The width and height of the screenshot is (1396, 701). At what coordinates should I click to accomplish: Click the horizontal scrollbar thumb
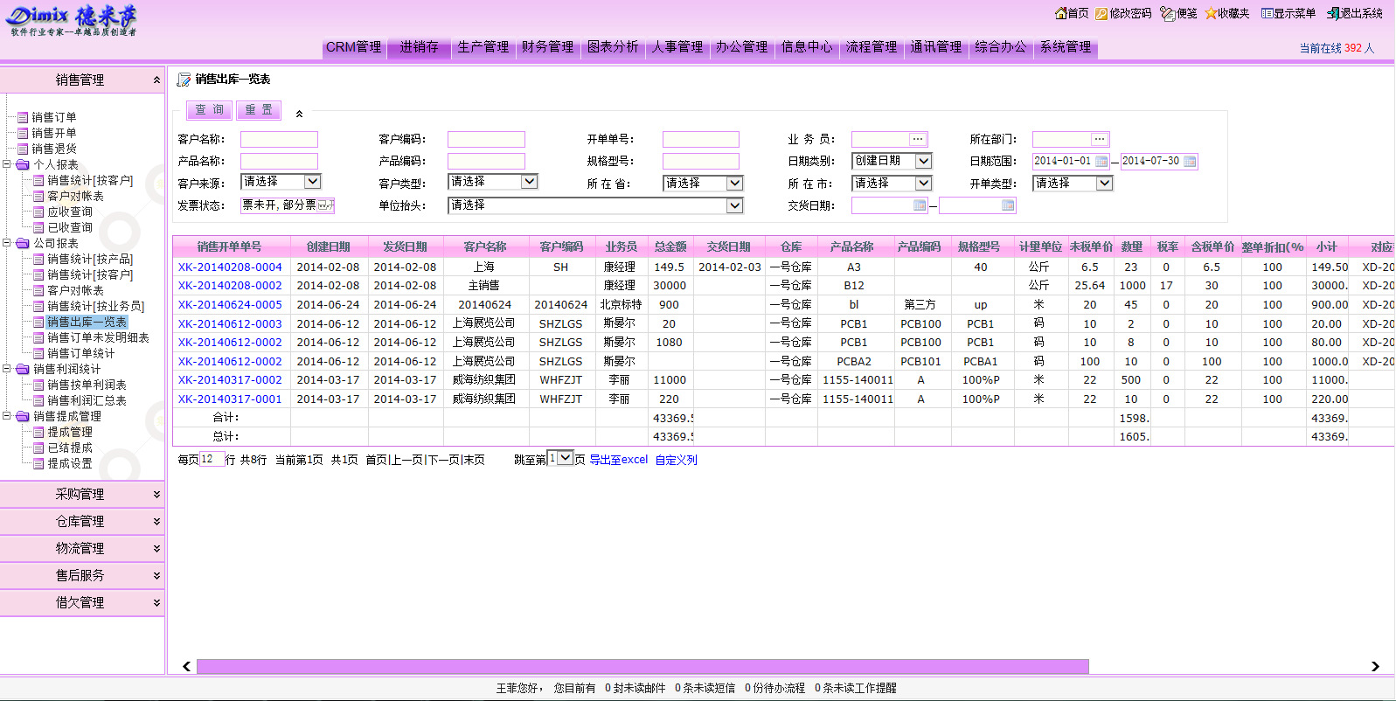pos(642,666)
